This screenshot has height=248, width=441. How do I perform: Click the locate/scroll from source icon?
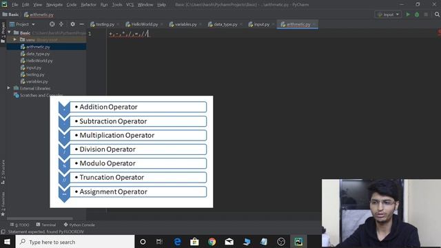tap(52, 24)
